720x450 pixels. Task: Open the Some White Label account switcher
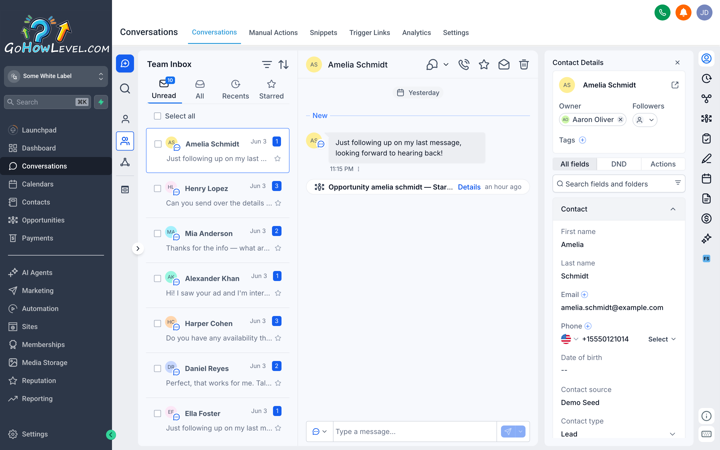point(56,76)
